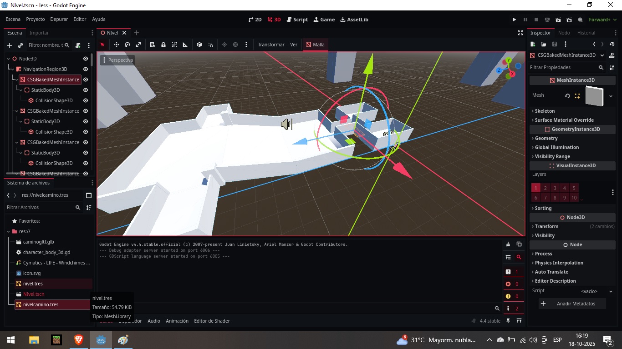The height and width of the screenshot is (349, 622).
Task: Activate the Select Mode arrow tool
Action: pyautogui.click(x=102, y=45)
